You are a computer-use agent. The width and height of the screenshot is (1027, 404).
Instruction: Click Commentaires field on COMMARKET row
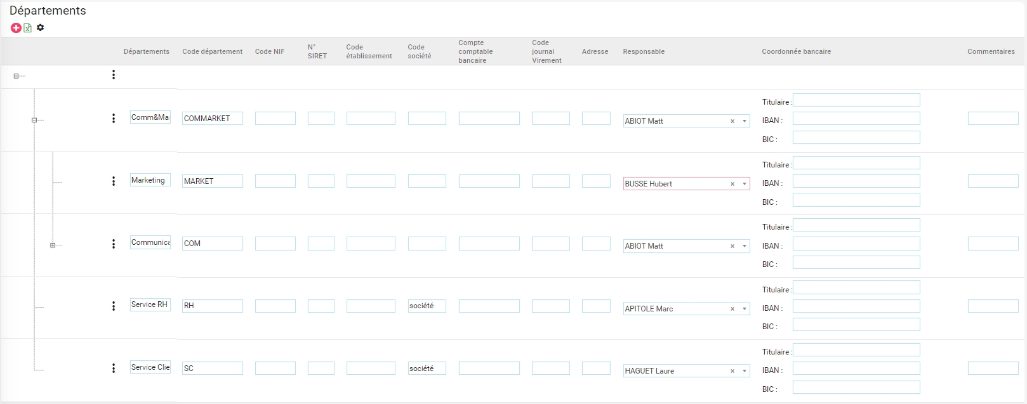[993, 119]
